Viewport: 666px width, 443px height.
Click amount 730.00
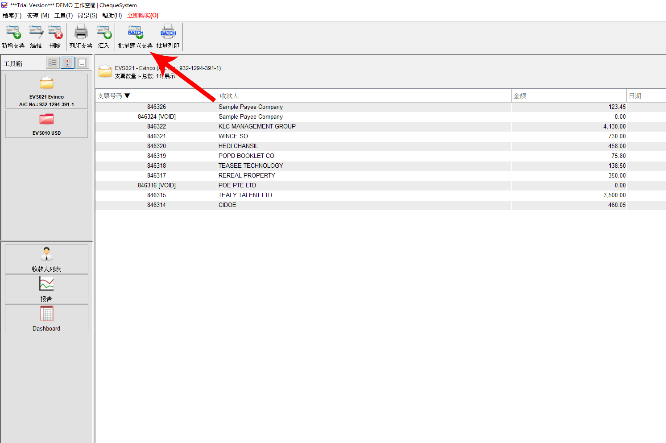[x=617, y=137]
